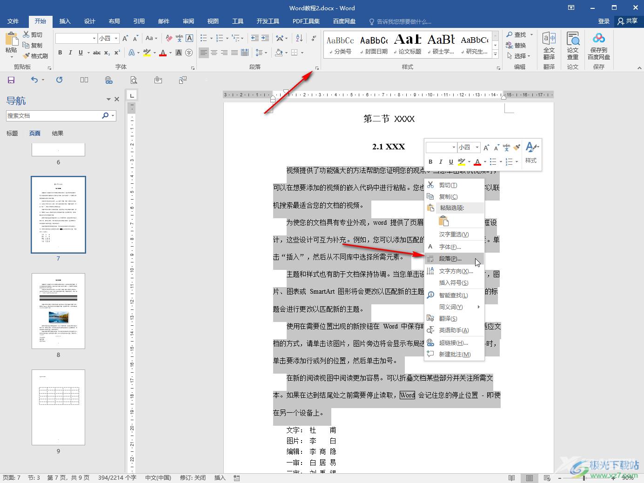Click the shading paint bucket icon
Viewport: 644px width, 483px height.
278,53
